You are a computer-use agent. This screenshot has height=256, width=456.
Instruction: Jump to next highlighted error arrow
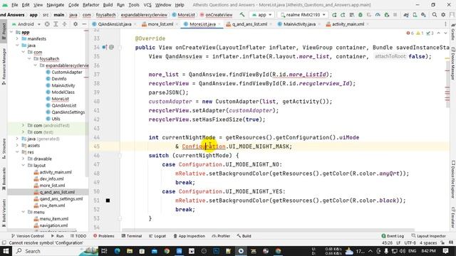point(445,33)
